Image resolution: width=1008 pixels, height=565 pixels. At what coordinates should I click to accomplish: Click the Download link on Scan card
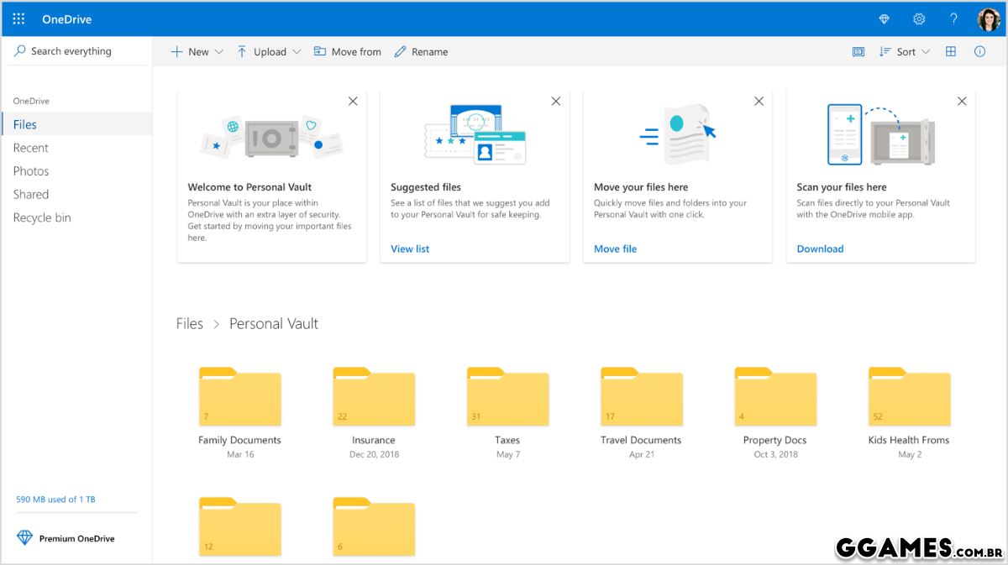coord(820,248)
